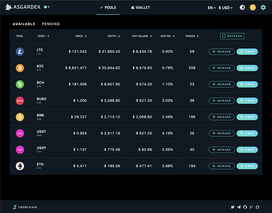Click the green BCH pool icon
272x213 pixels.
click(20, 84)
